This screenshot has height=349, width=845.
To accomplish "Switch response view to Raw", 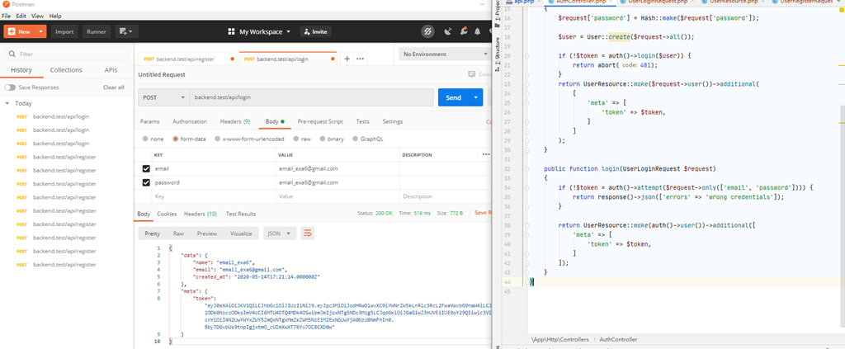I will point(178,233).
